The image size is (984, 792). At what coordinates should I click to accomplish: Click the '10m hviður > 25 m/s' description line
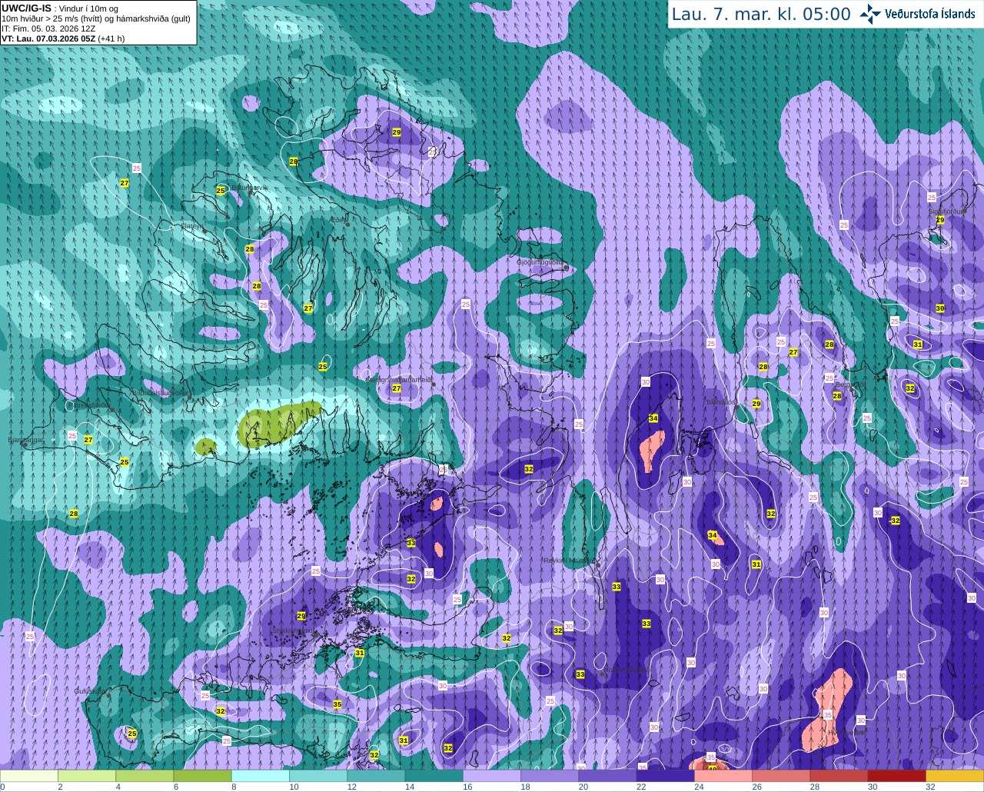tap(96, 18)
